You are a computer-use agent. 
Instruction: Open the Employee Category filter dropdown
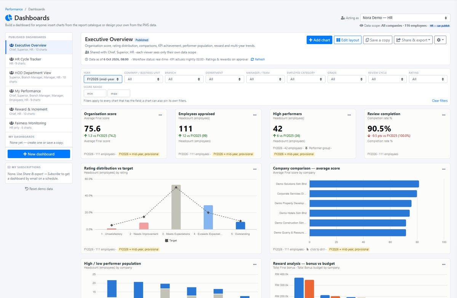[306, 79]
